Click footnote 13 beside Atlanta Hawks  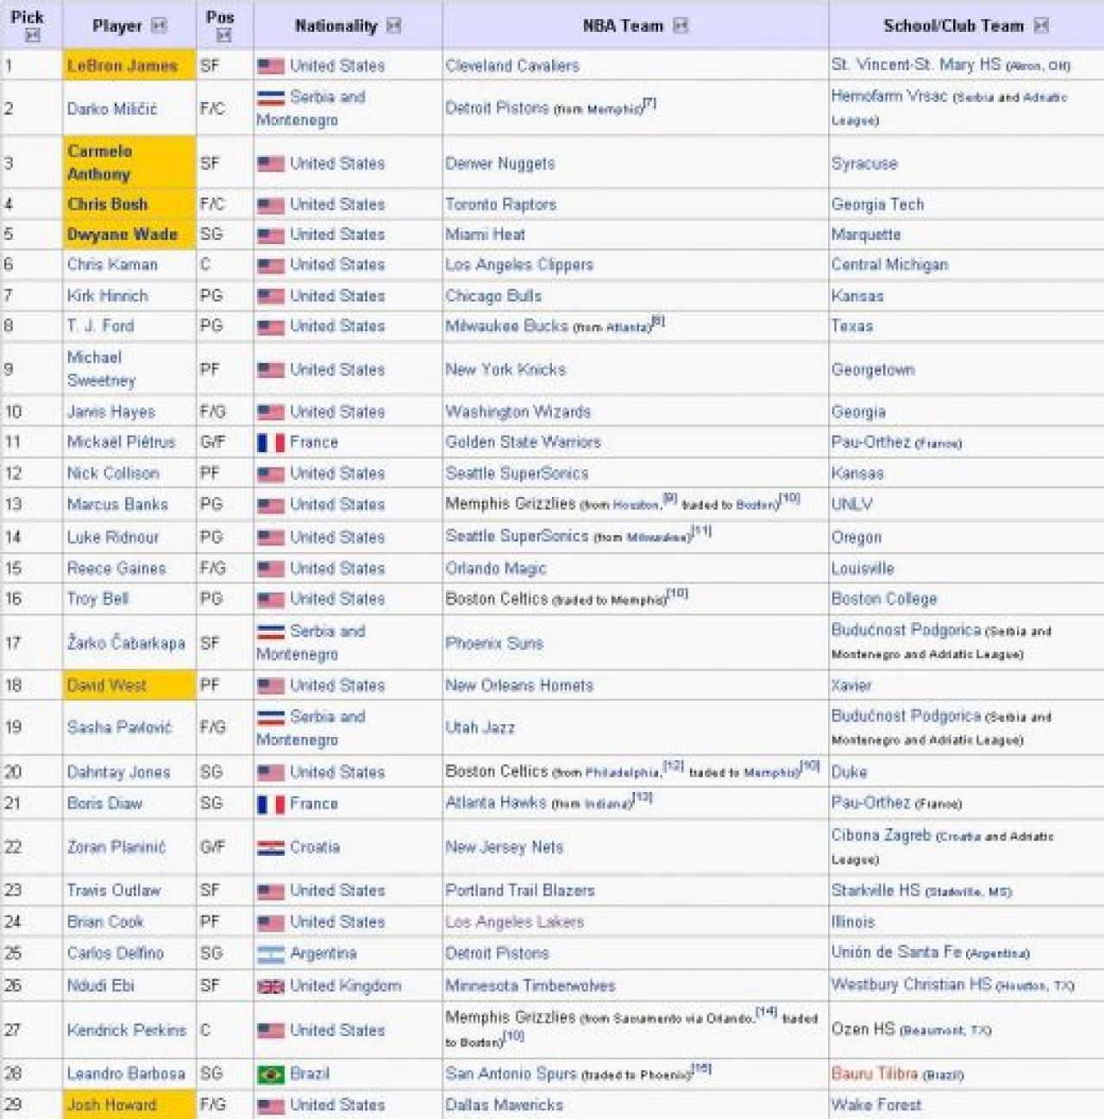643,798
